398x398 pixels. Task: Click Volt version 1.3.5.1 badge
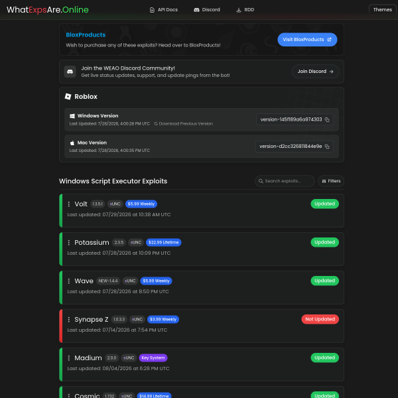point(98,204)
